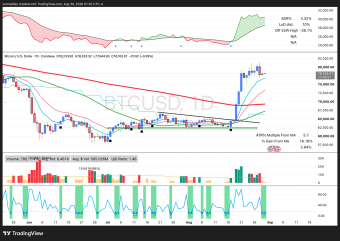Click the 67,500.00 price axis label
The height and width of the screenshot is (241, 340).
[x=325, y=110]
